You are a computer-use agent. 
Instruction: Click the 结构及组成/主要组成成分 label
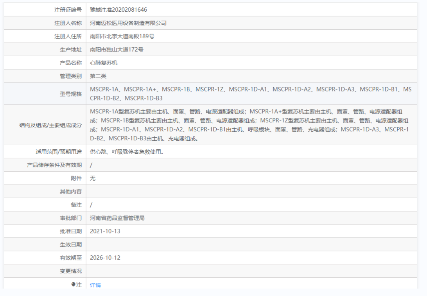coord(50,125)
